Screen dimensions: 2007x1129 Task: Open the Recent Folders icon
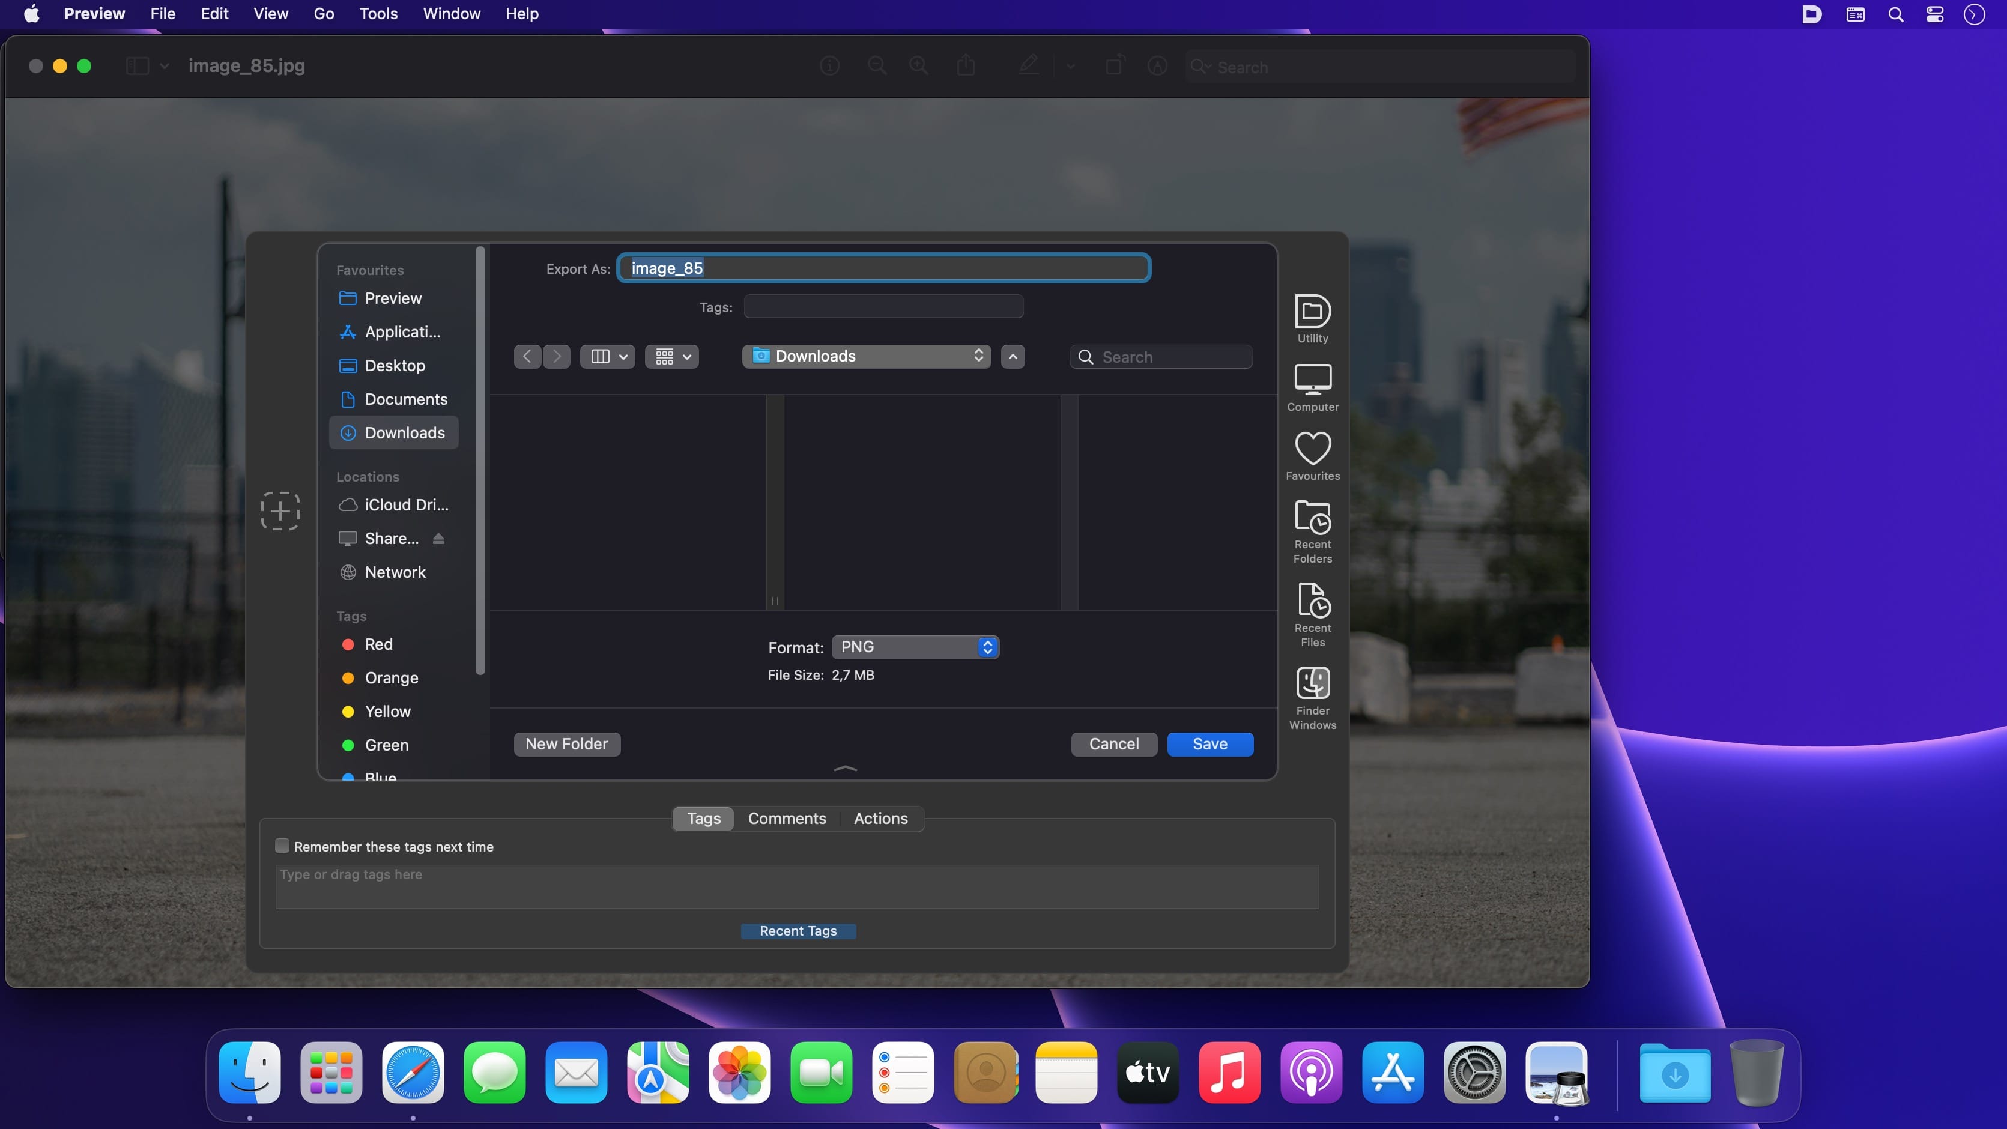pos(1312,518)
